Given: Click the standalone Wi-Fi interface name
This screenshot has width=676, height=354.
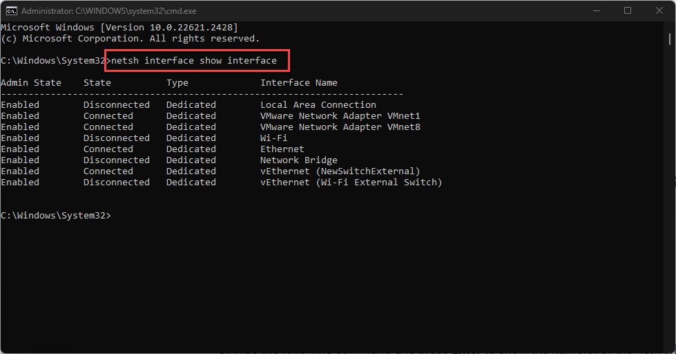Looking at the screenshot, I should pyautogui.click(x=274, y=138).
